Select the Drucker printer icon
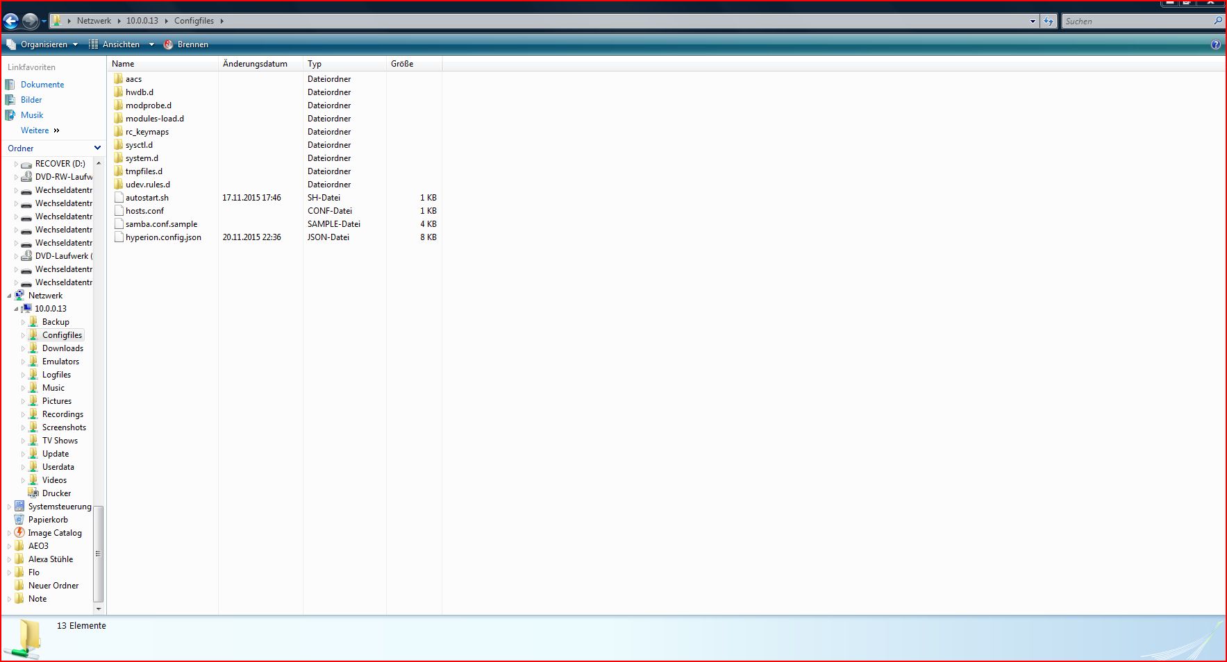 (x=33, y=493)
